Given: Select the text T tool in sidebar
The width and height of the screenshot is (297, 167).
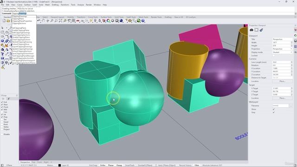Looking at the screenshot, I should [x=2, y=54].
